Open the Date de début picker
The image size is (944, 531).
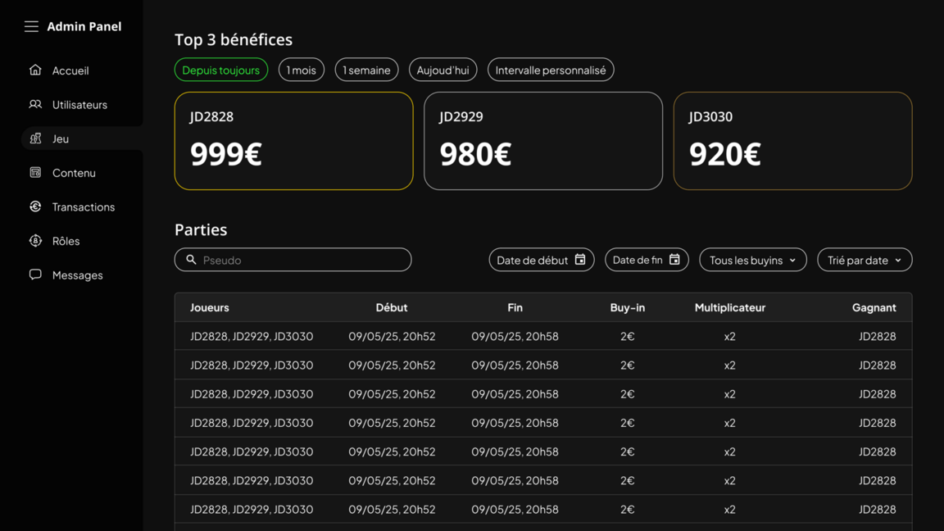(541, 260)
